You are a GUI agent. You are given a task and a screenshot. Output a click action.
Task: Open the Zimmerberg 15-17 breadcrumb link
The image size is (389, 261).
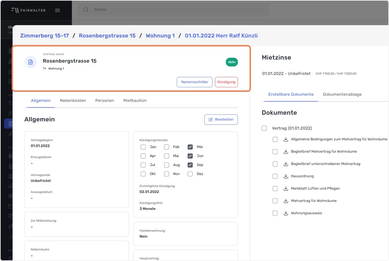(x=44, y=36)
